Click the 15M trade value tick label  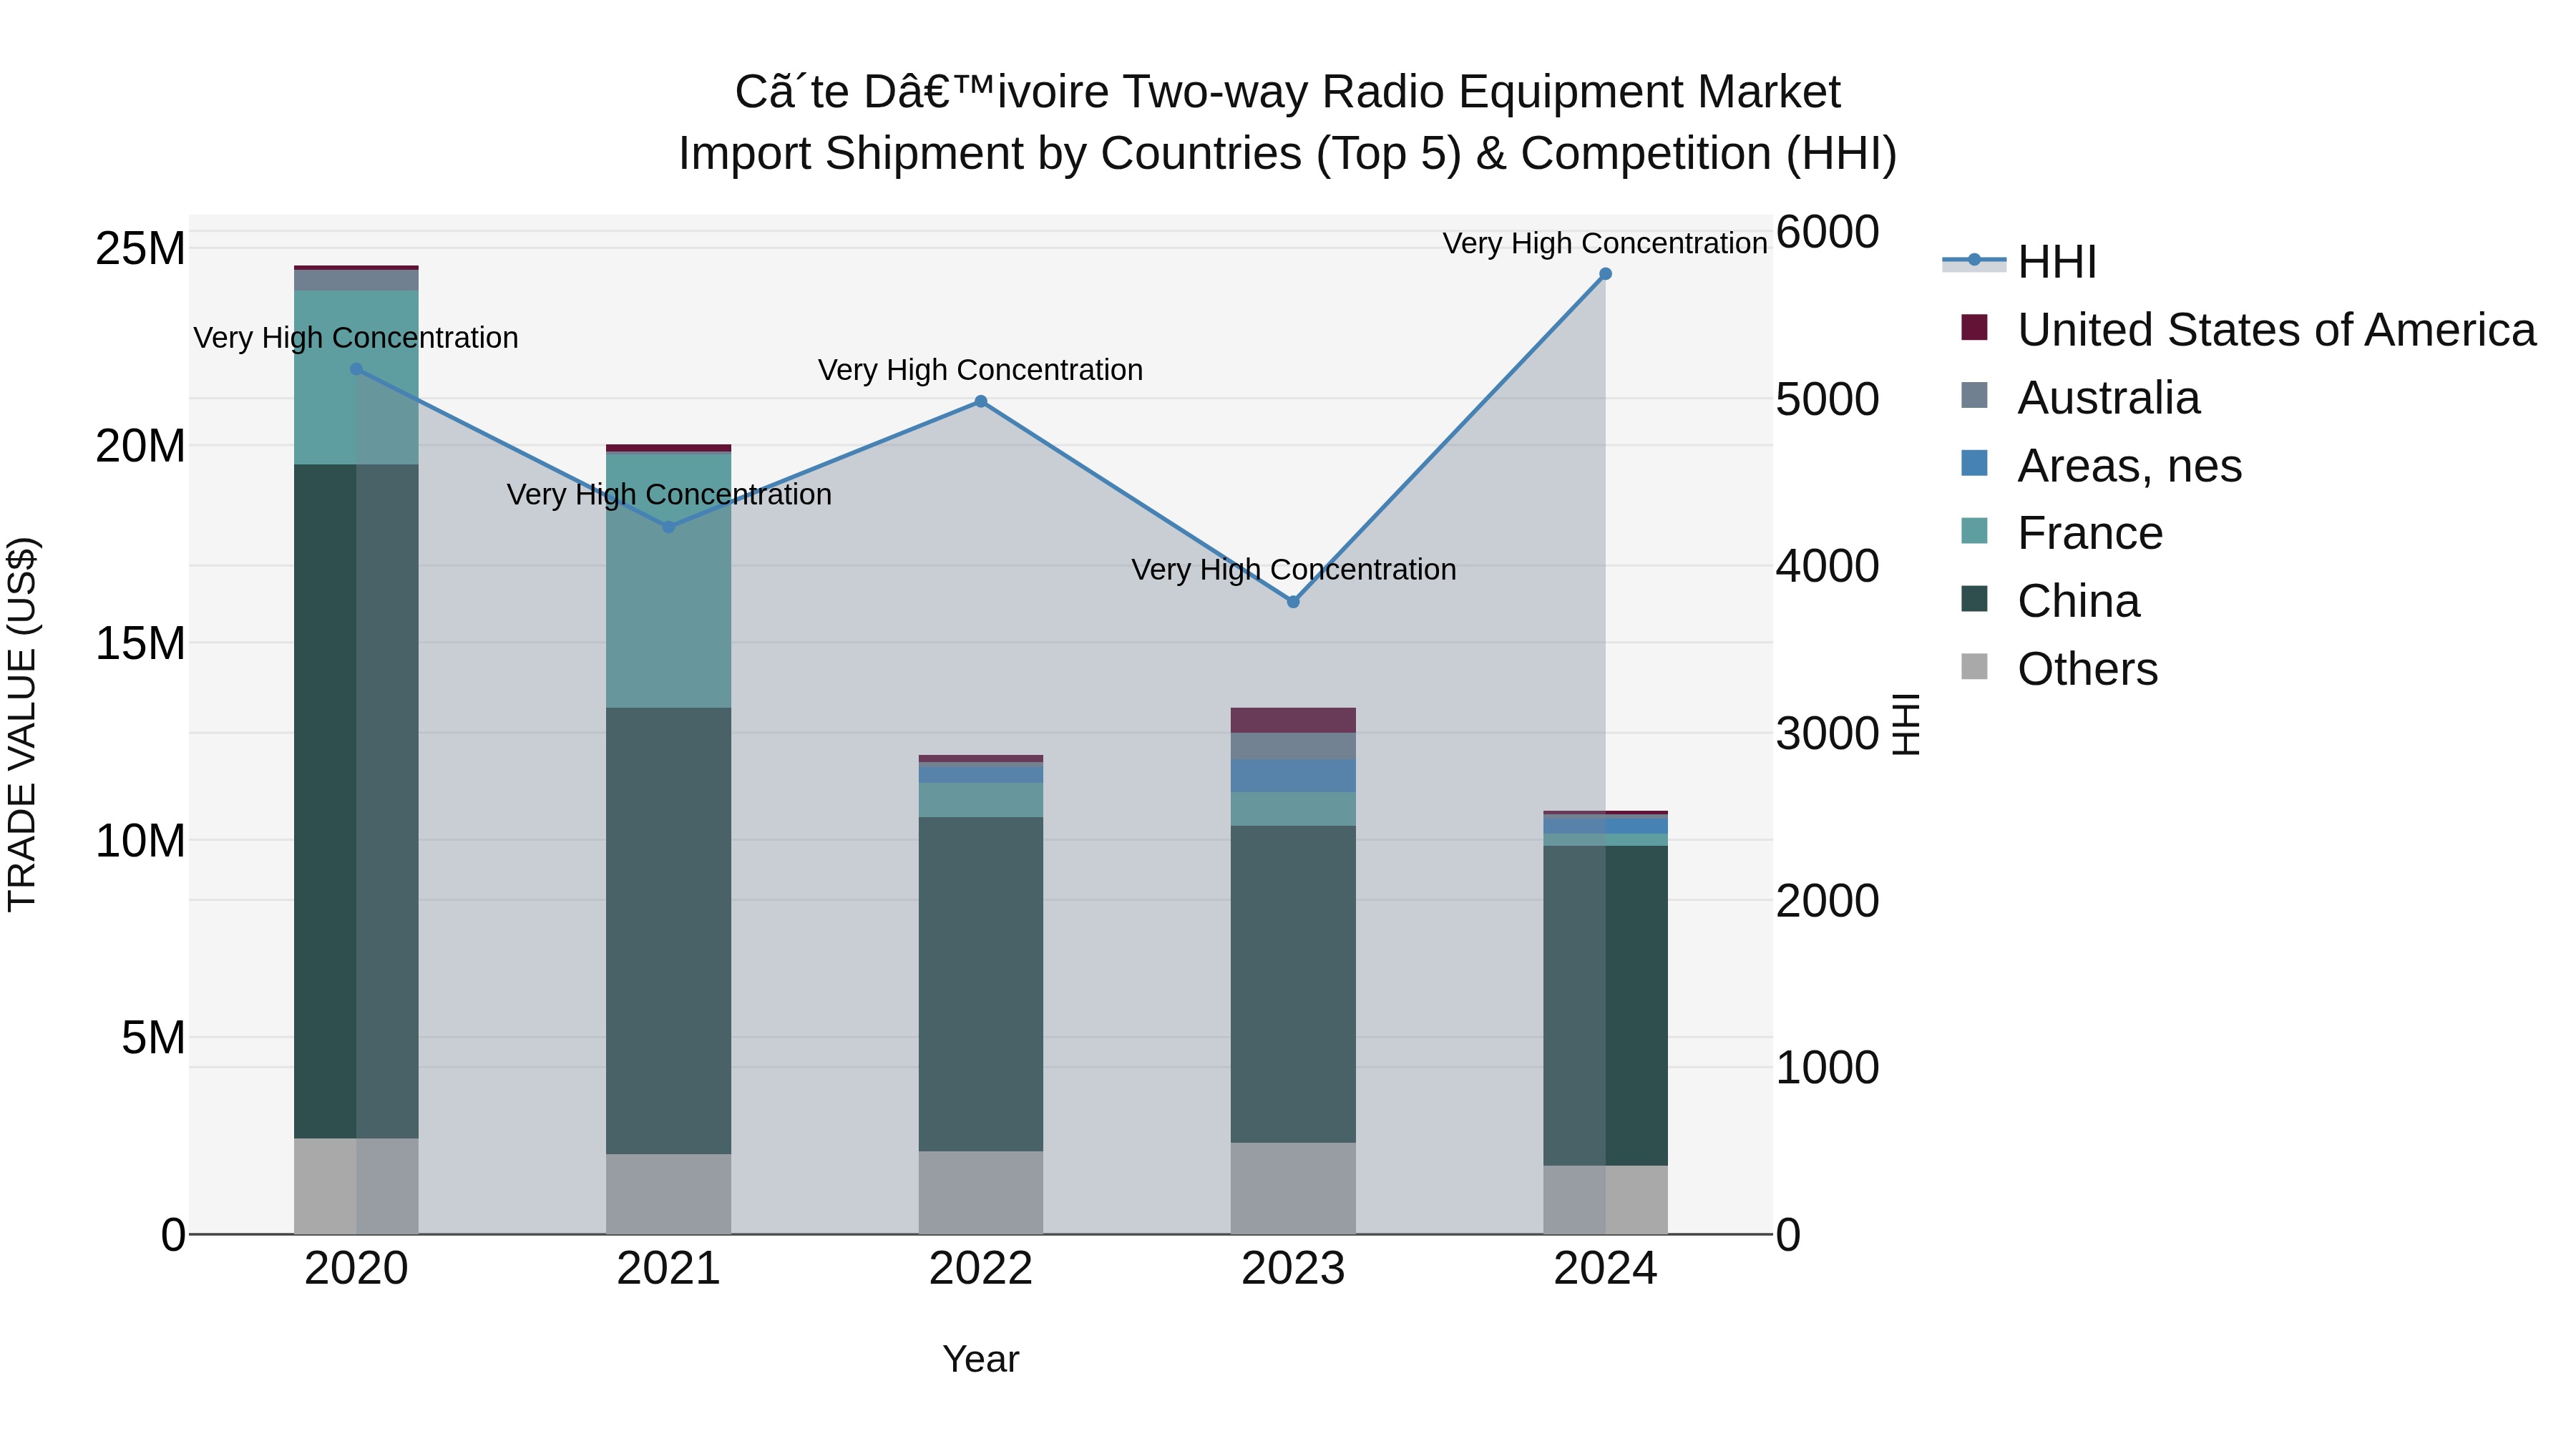pos(141,643)
